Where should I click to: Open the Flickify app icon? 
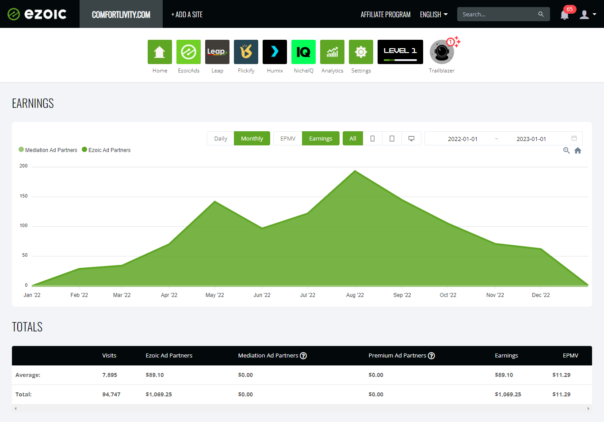(246, 52)
